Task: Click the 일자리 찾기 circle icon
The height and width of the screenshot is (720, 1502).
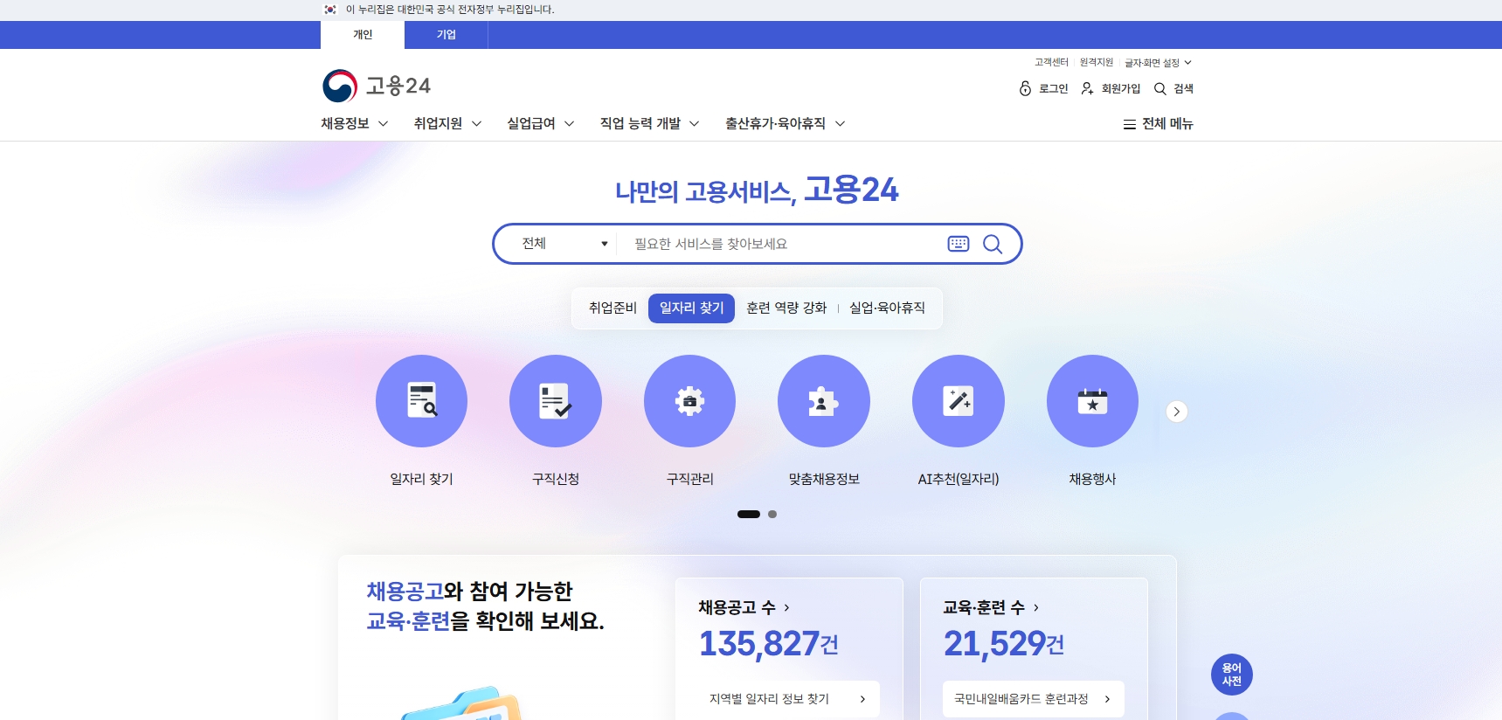Action: click(x=421, y=401)
